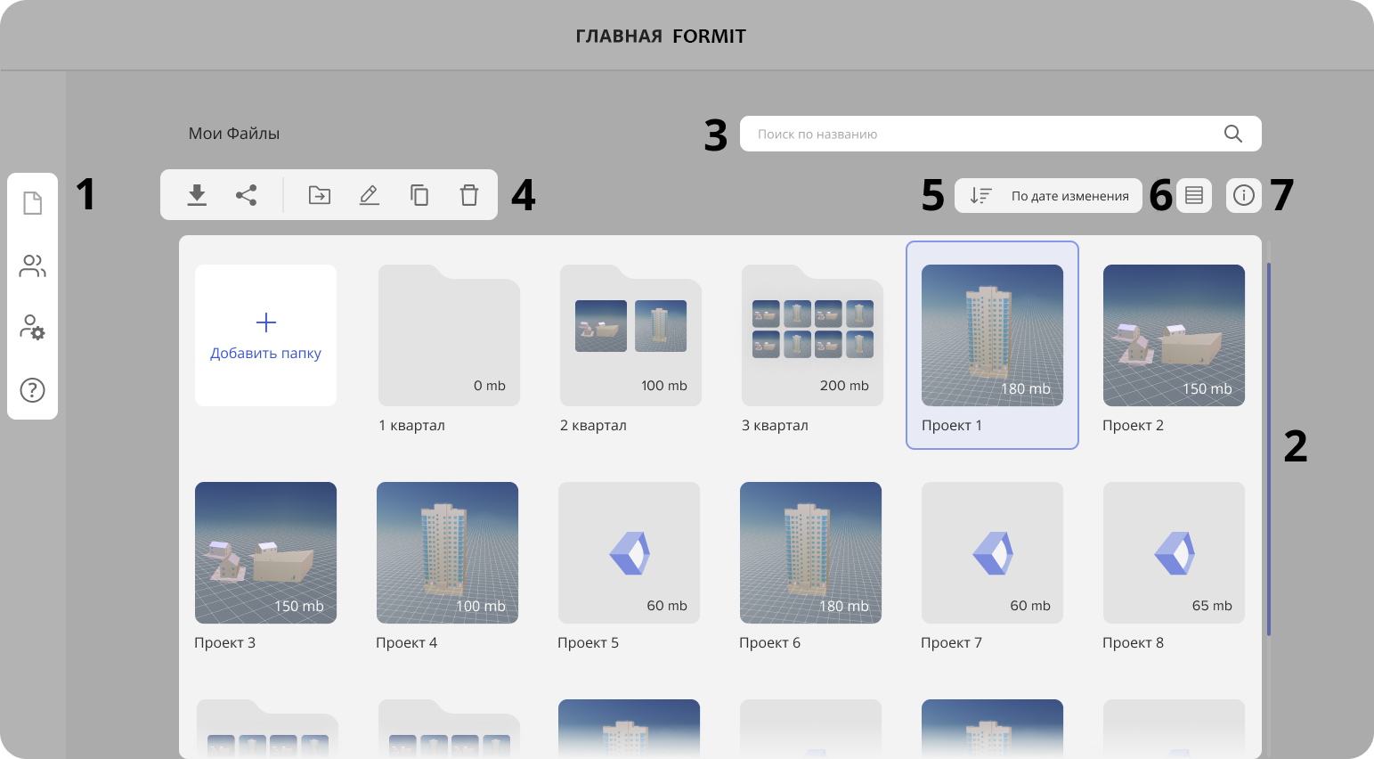This screenshot has height=759, width=1374.
Task: Duplicate the selected file with the copy icon
Action: [x=419, y=195]
